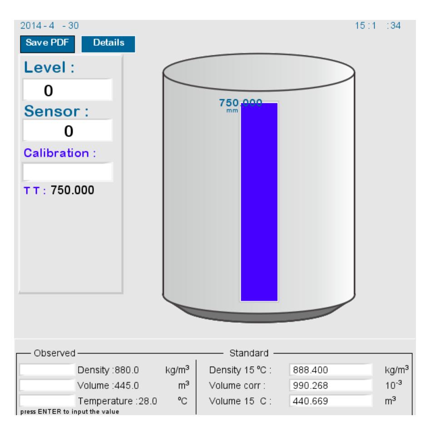Select the Sensor value field
Image resolution: width=430 pixels, height=431 pixels.
[68, 130]
